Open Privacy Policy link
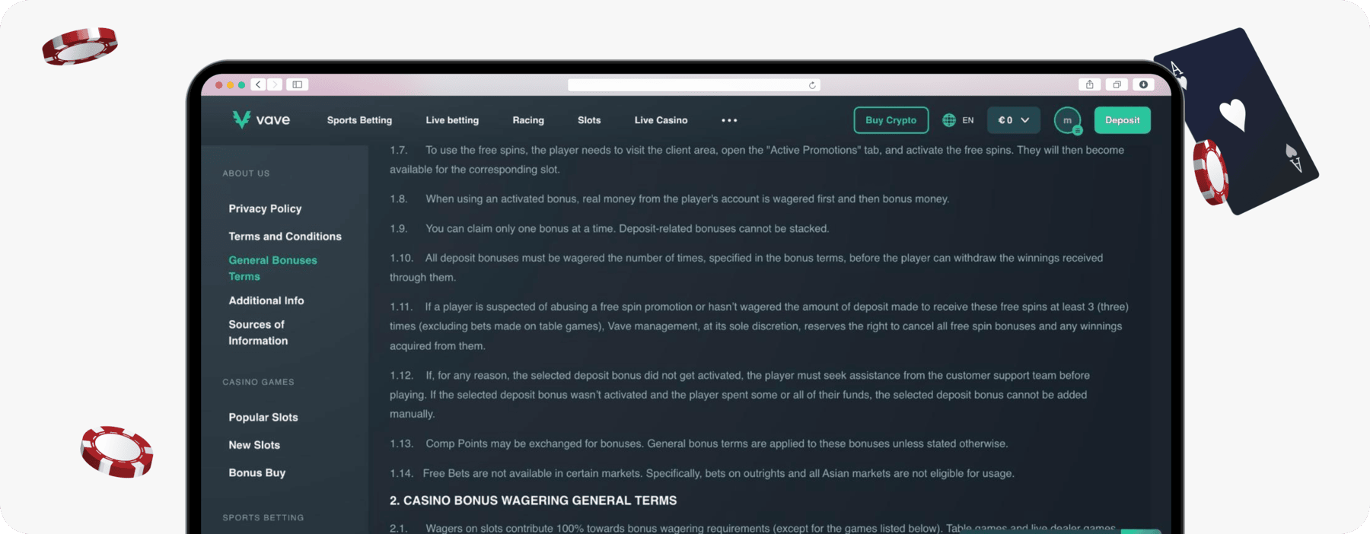Image resolution: width=1370 pixels, height=534 pixels. pyautogui.click(x=265, y=208)
